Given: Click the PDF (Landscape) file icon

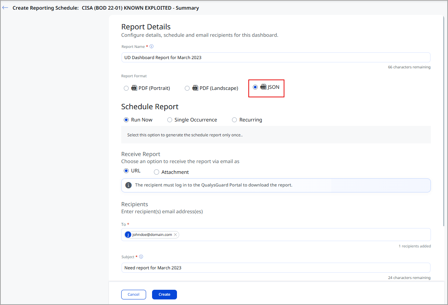Looking at the screenshot, I should (195, 88).
